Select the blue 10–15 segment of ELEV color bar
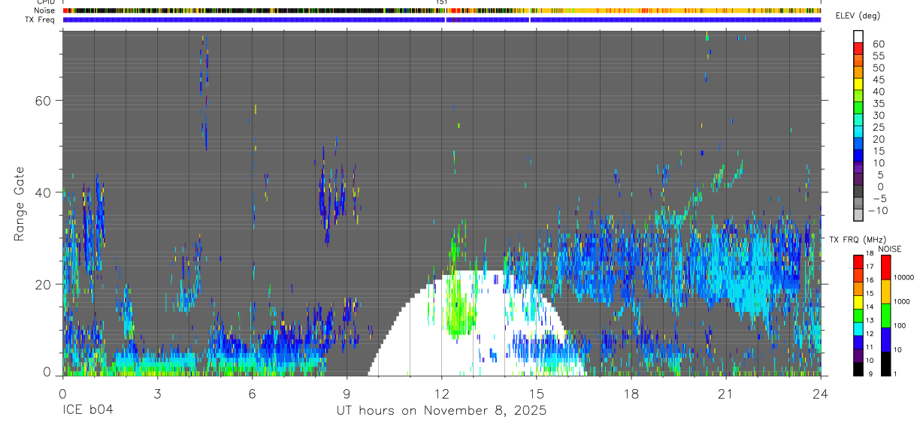Image resolution: width=923 pixels, height=426 pixels. click(858, 156)
